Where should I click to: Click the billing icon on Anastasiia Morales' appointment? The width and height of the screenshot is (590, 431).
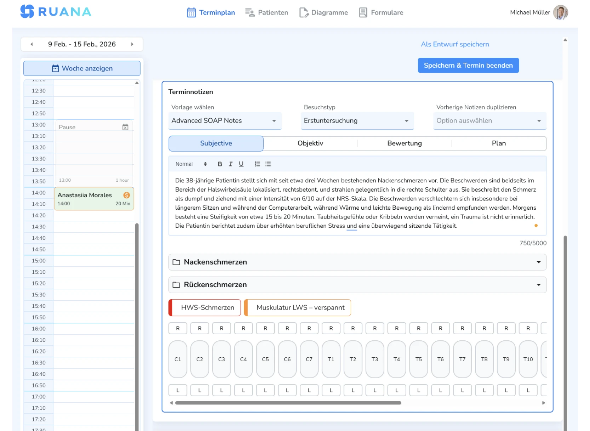pyautogui.click(x=126, y=194)
